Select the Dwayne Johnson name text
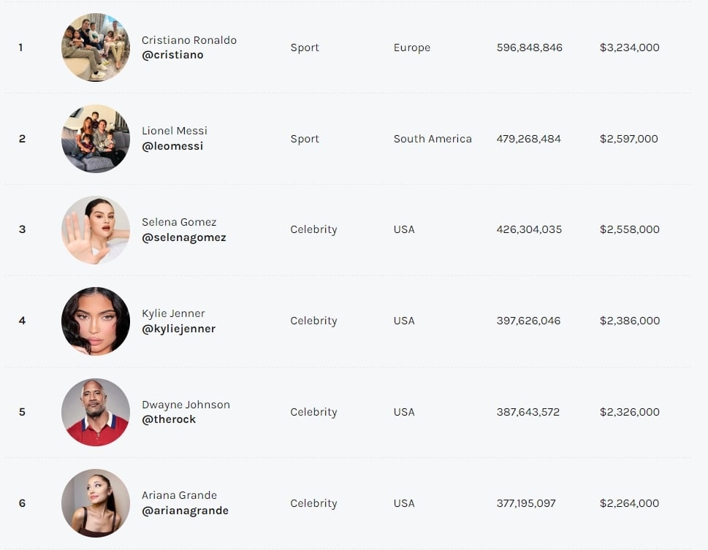 (x=186, y=405)
